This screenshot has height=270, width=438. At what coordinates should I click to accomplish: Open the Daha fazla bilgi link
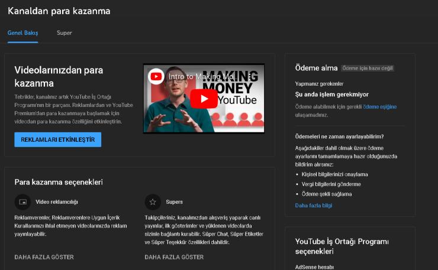314,206
